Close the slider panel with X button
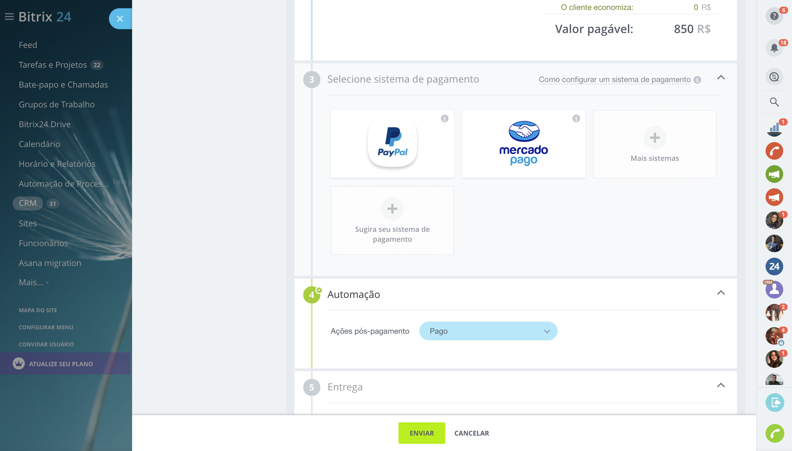The image size is (792, 451). click(x=120, y=19)
